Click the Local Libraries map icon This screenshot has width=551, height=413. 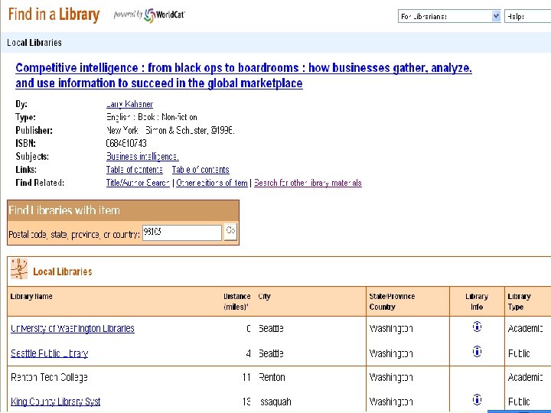click(19, 268)
